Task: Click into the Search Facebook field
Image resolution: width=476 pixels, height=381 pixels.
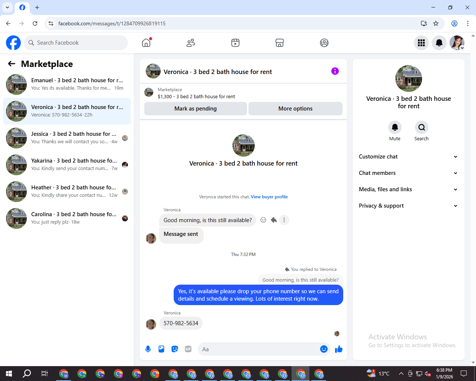Action: click(76, 43)
